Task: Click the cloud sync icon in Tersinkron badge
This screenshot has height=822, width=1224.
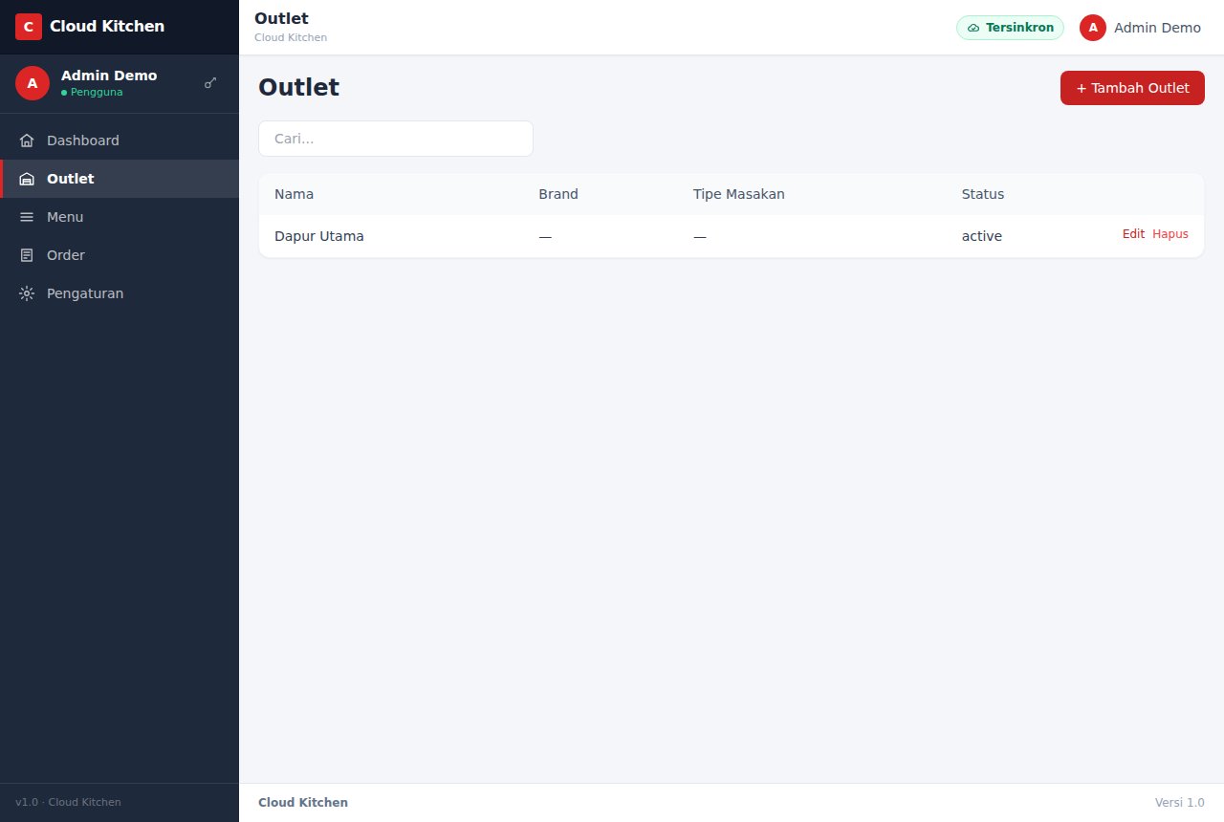Action: [973, 28]
